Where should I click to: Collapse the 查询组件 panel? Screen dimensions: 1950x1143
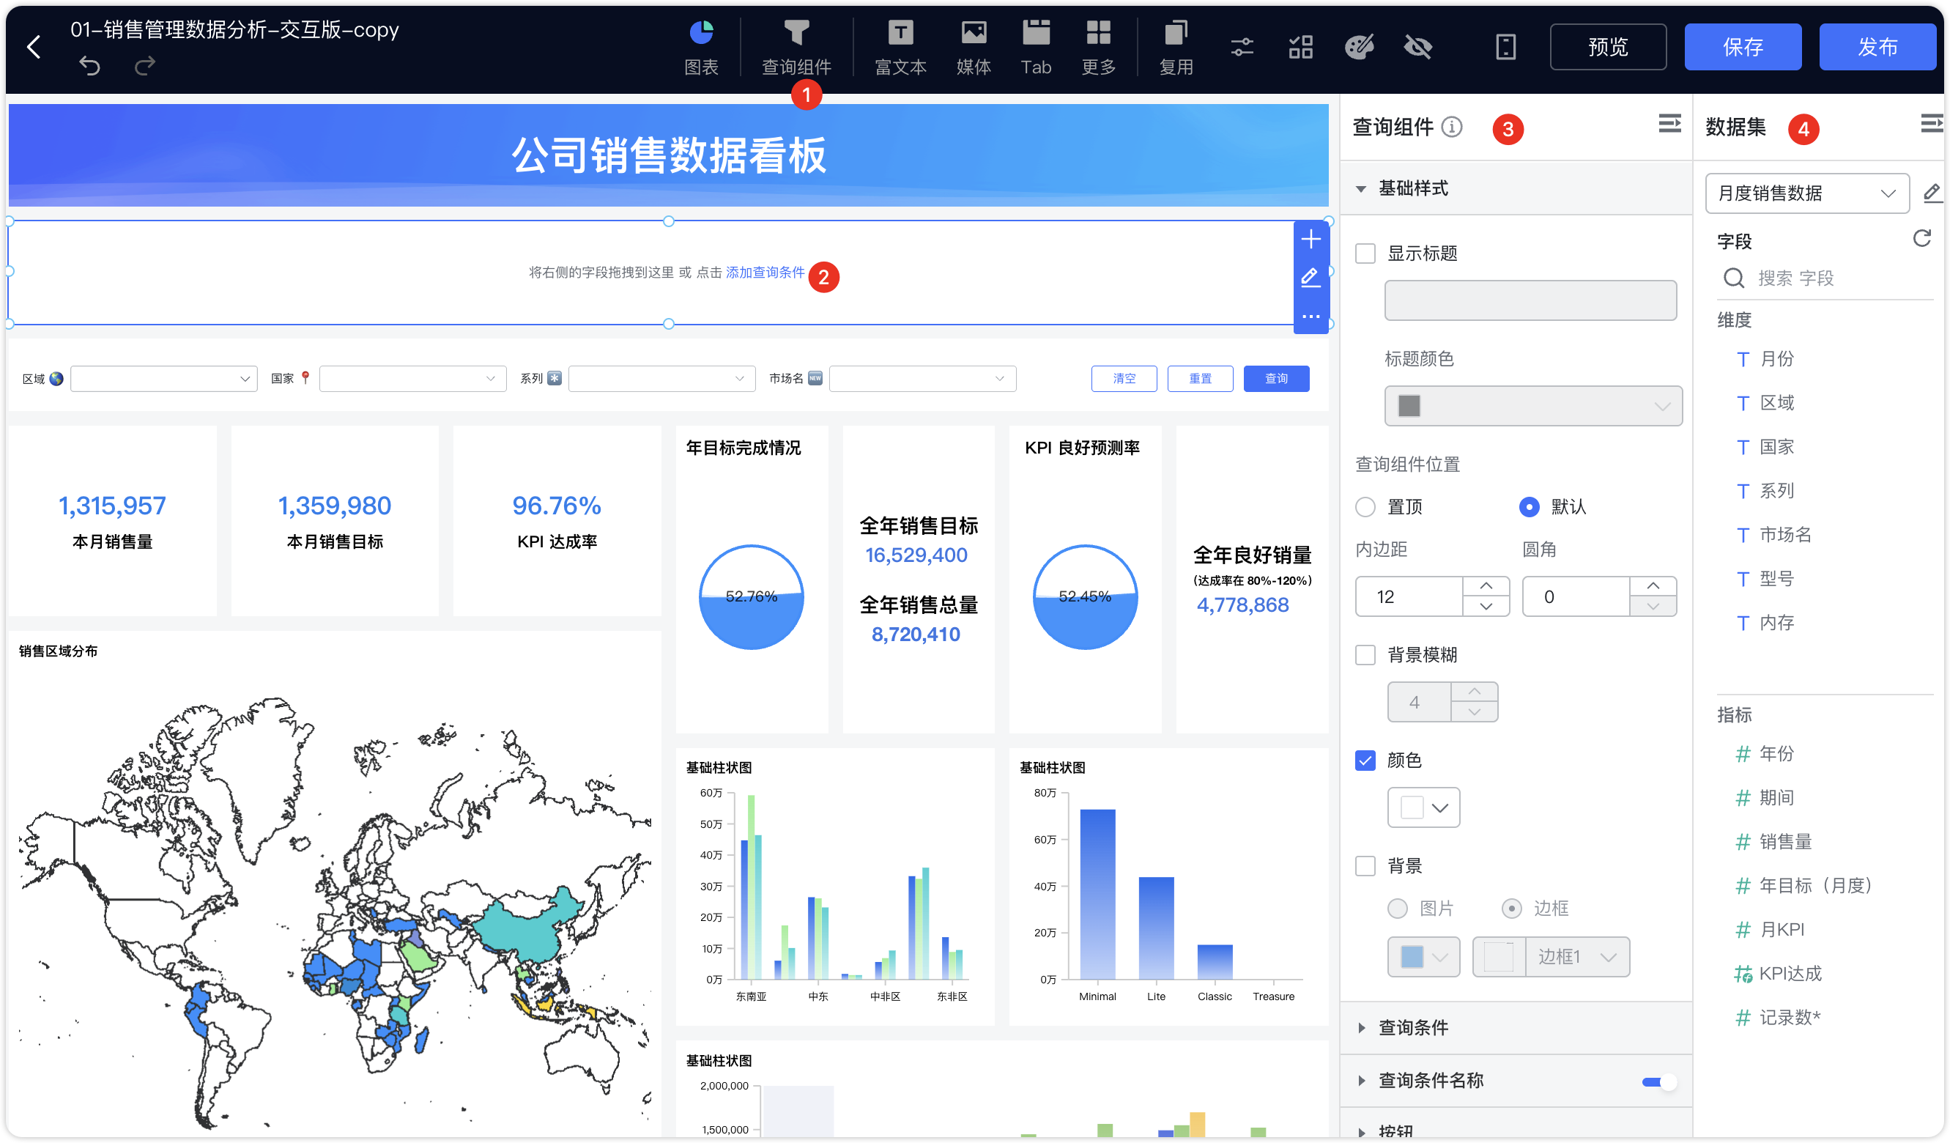tap(1669, 124)
